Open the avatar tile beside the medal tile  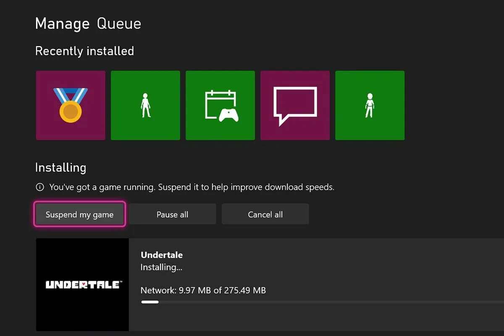tap(145, 105)
